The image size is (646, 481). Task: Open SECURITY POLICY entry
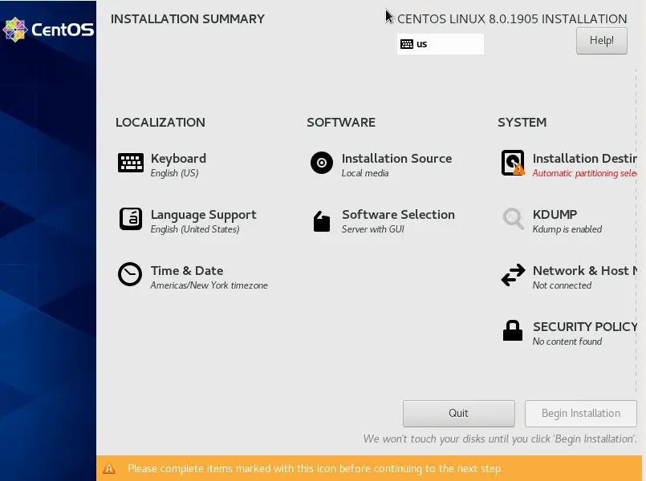569,333
